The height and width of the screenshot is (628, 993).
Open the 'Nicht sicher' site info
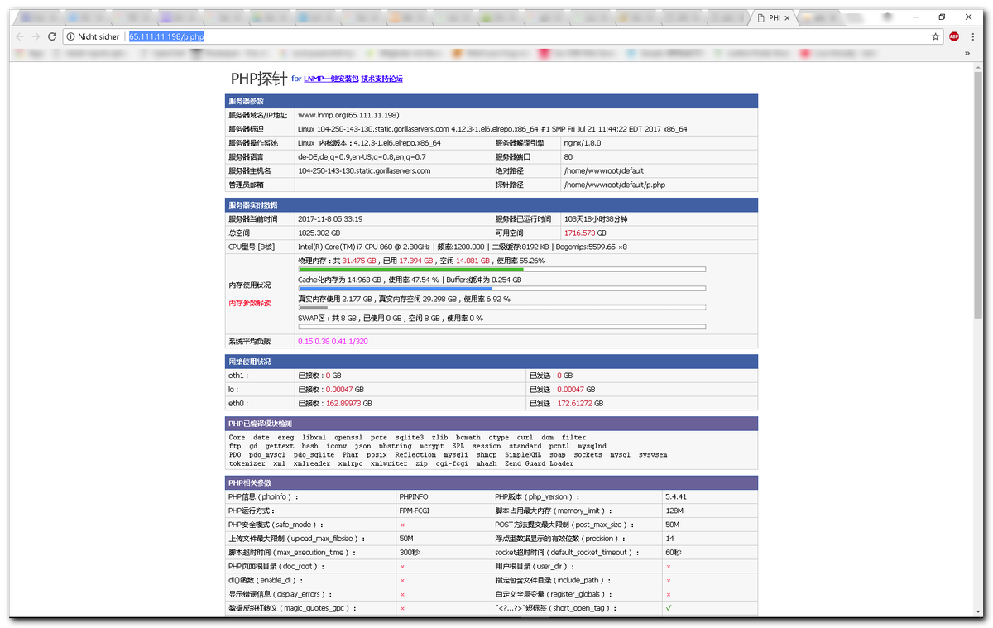click(93, 36)
